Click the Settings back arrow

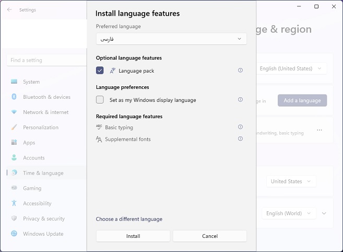pos(9,9)
